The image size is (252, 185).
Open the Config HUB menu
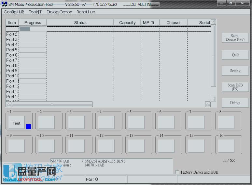pos(14,12)
